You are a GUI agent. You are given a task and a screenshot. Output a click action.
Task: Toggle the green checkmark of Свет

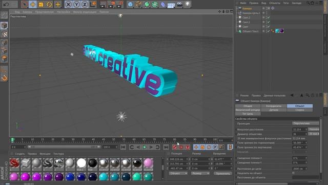269,27
